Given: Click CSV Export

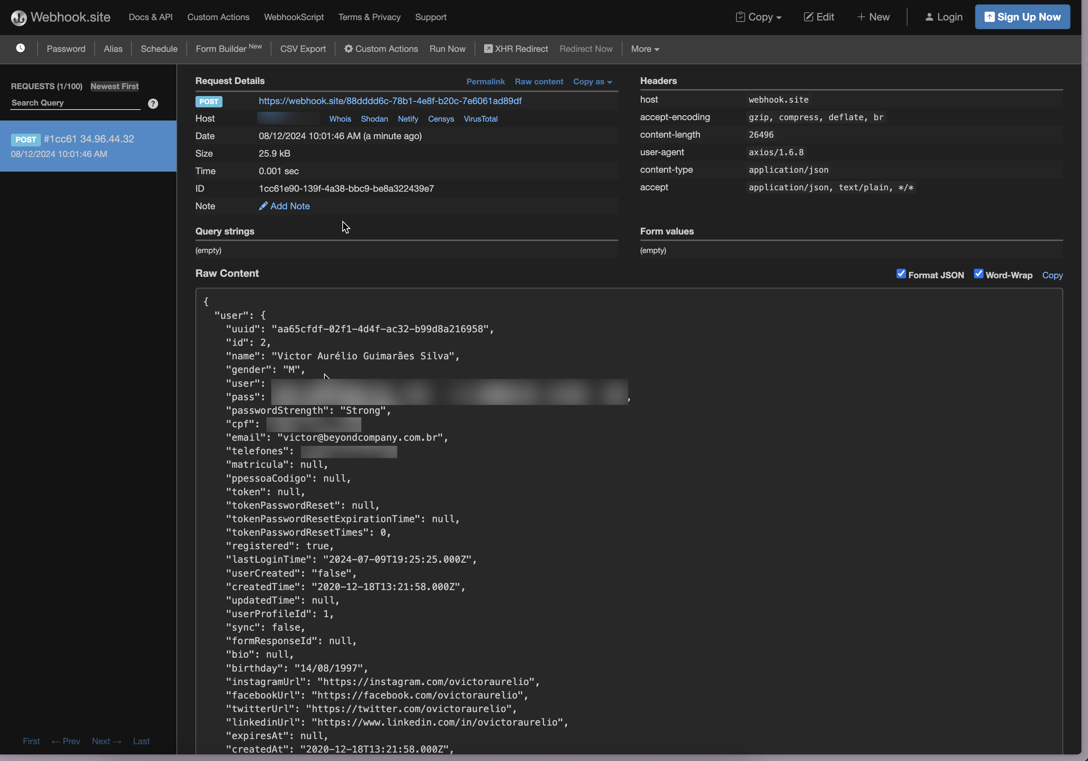Looking at the screenshot, I should (303, 49).
